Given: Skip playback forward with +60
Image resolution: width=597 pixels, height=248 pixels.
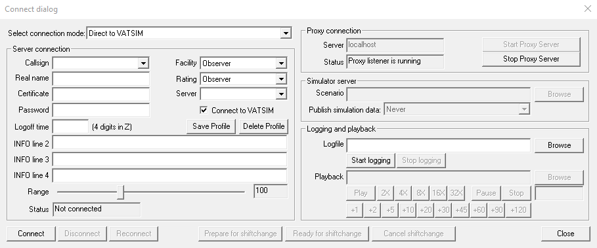Looking at the screenshot, I should point(479,210).
